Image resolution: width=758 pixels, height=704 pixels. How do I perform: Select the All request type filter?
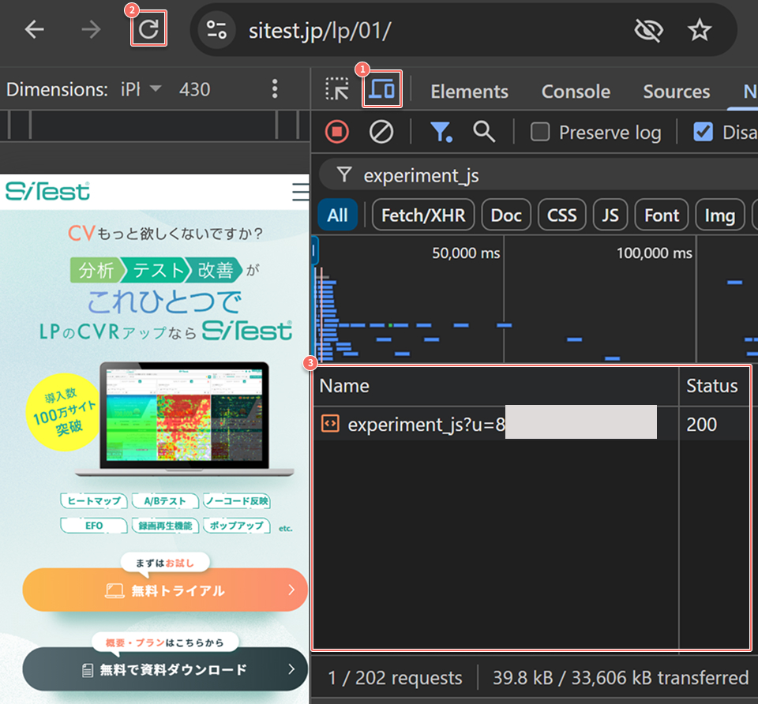pyautogui.click(x=337, y=215)
